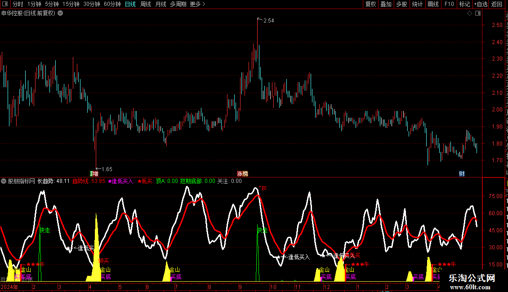Image resolution: width=508 pixels, height=292 pixels.
Task: Select the 15分钟 period tab
Action: tap(71, 4)
